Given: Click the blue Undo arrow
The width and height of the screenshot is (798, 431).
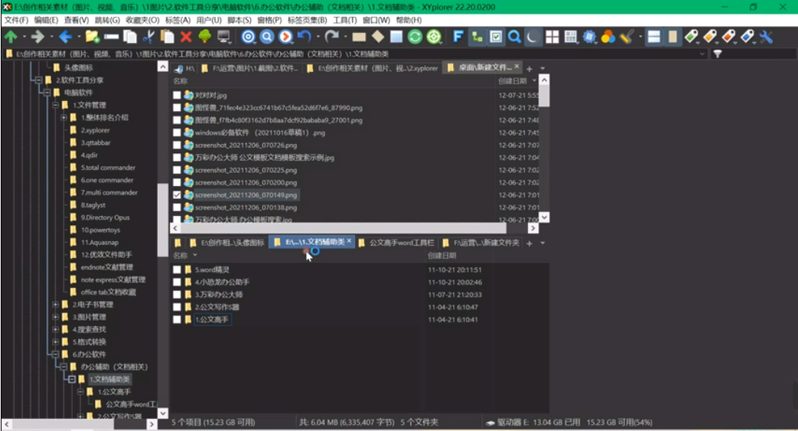Looking at the screenshot, I should [x=304, y=37].
